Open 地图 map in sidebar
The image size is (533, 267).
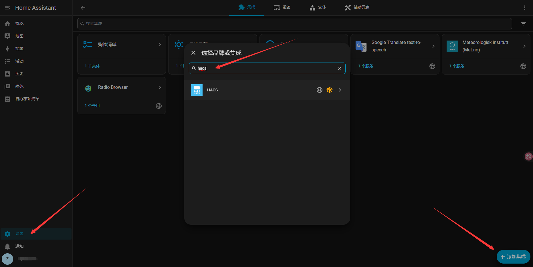[36, 36]
